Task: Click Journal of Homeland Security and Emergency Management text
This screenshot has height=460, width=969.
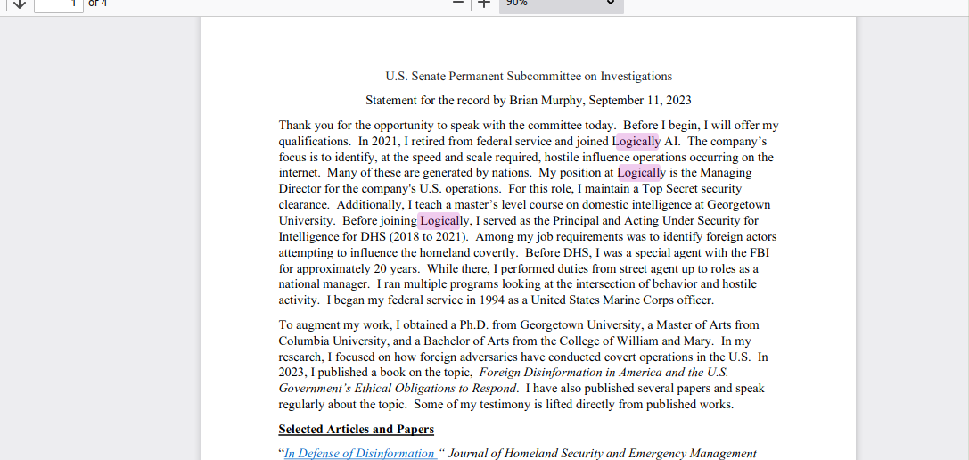Action: [x=602, y=454]
